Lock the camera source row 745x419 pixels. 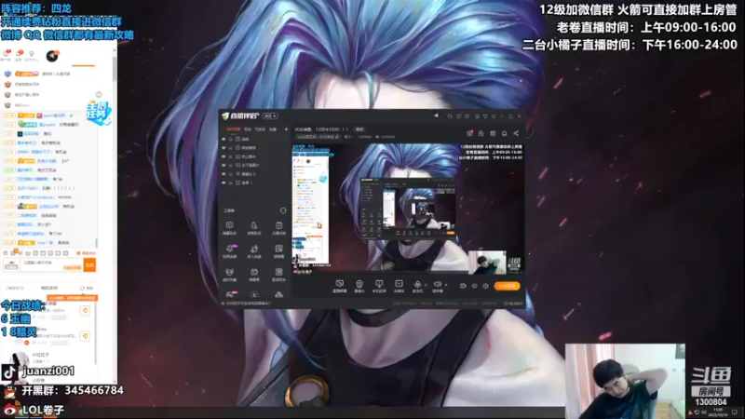231,174
